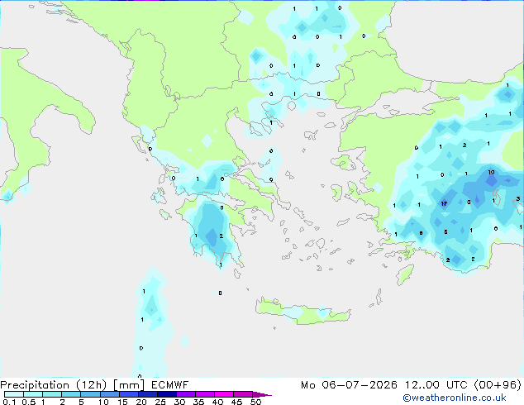Click the 30–35 mm purple legend swatch

186,394
